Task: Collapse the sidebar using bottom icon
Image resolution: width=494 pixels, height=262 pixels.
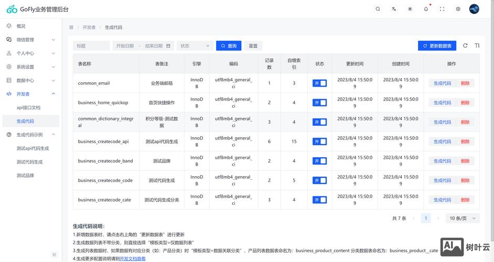Action: click(54, 255)
